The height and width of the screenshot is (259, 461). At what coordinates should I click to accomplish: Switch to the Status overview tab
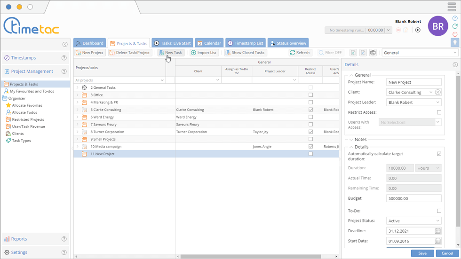[x=288, y=43]
